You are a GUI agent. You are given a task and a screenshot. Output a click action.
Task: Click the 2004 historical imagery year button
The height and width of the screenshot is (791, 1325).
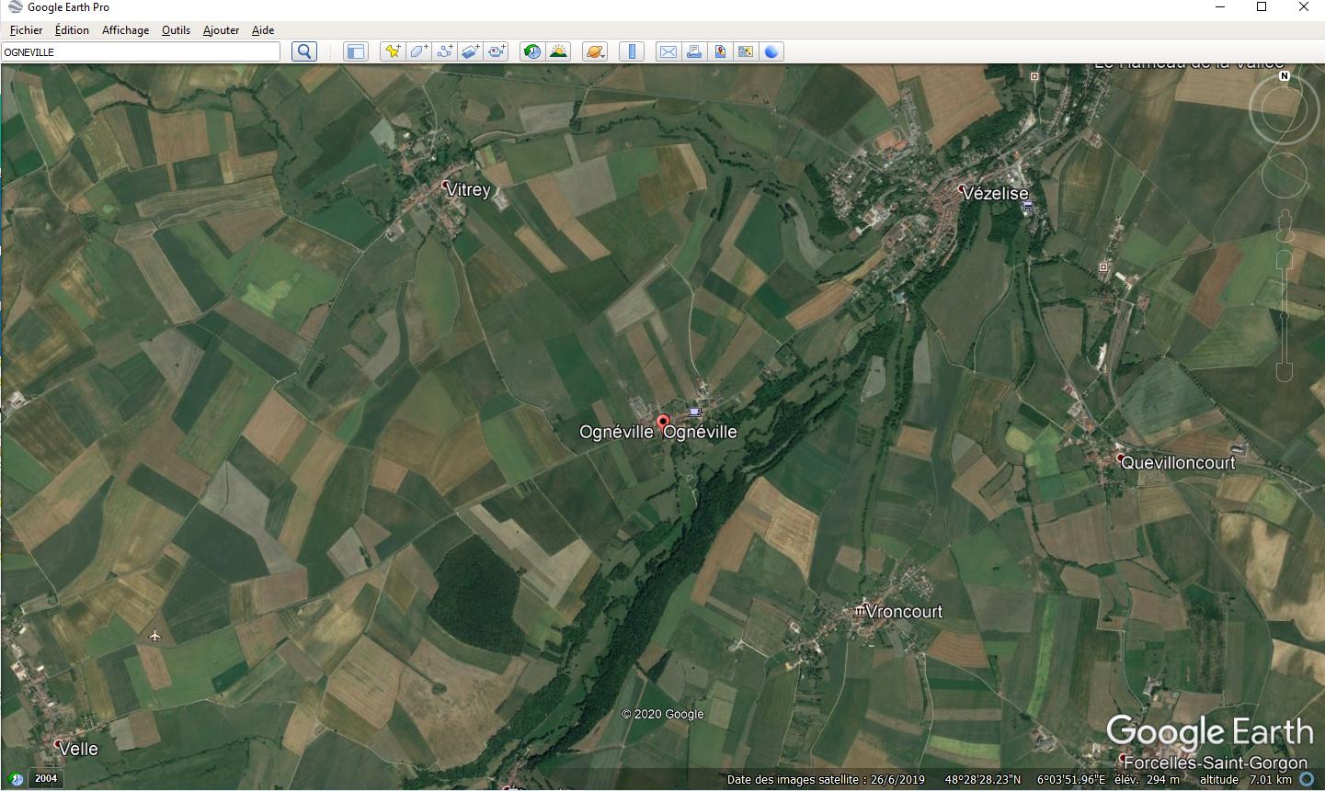pos(46,778)
